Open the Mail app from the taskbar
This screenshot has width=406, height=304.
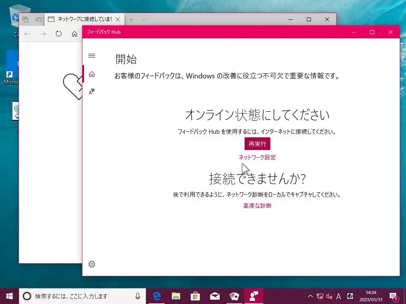(215, 296)
